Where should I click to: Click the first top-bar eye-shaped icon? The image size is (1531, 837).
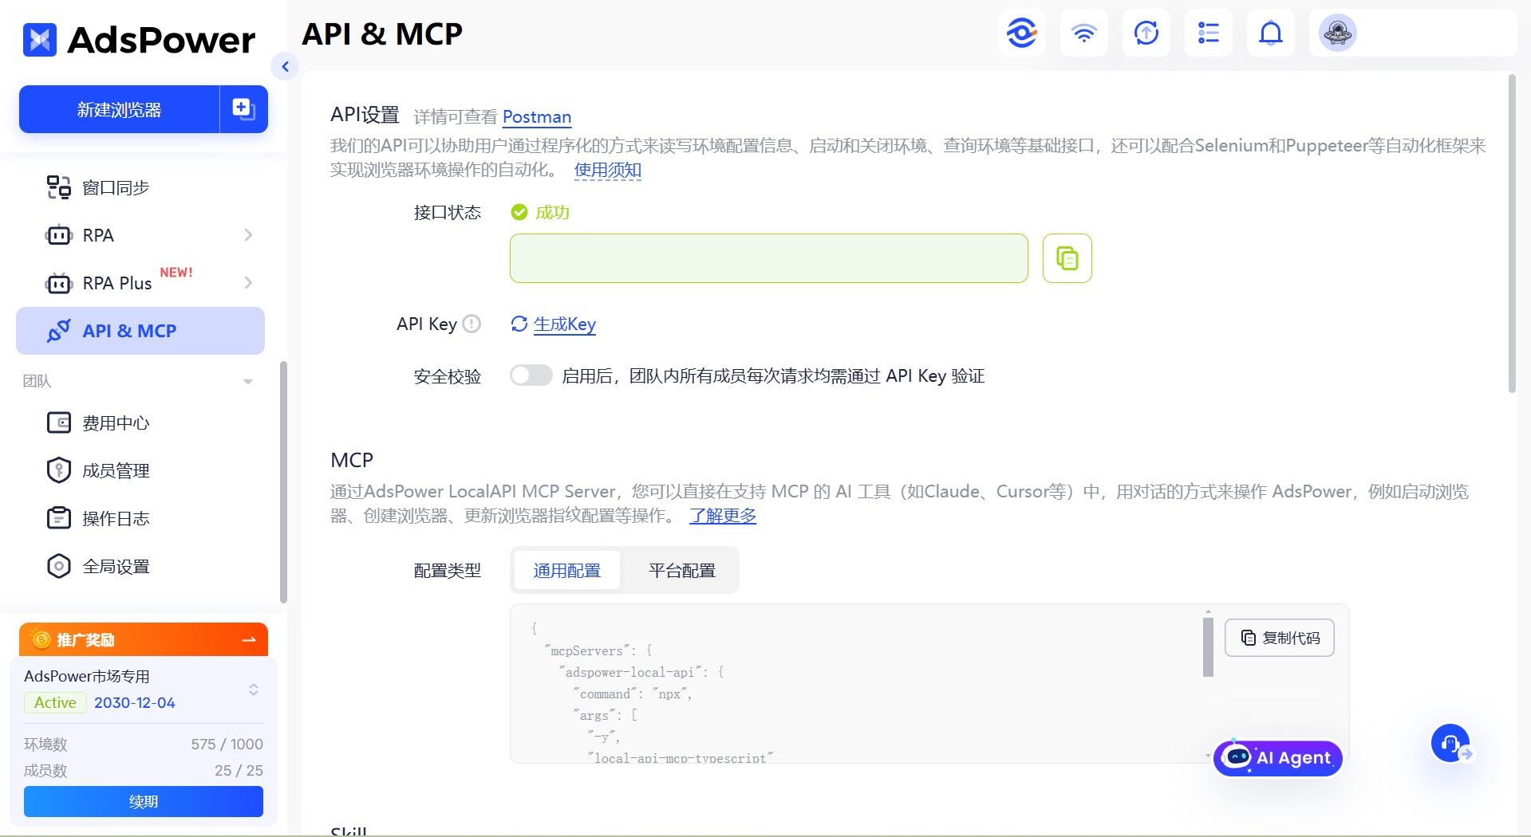(x=1021, y=33)
